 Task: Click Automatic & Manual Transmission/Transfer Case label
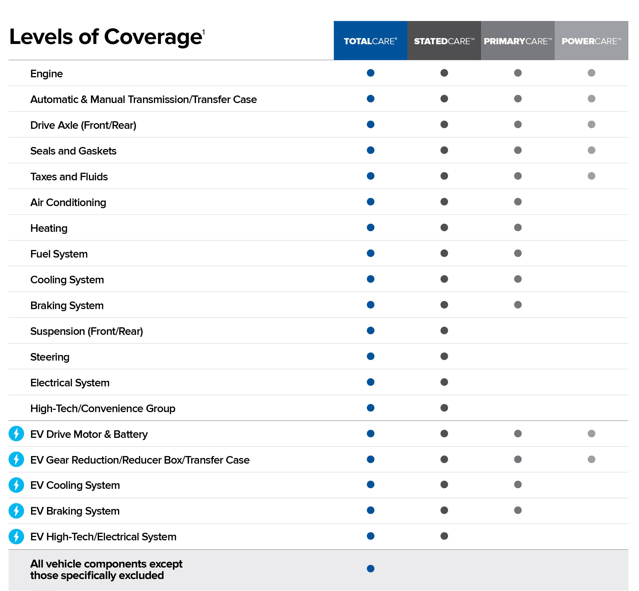point(144,99)
